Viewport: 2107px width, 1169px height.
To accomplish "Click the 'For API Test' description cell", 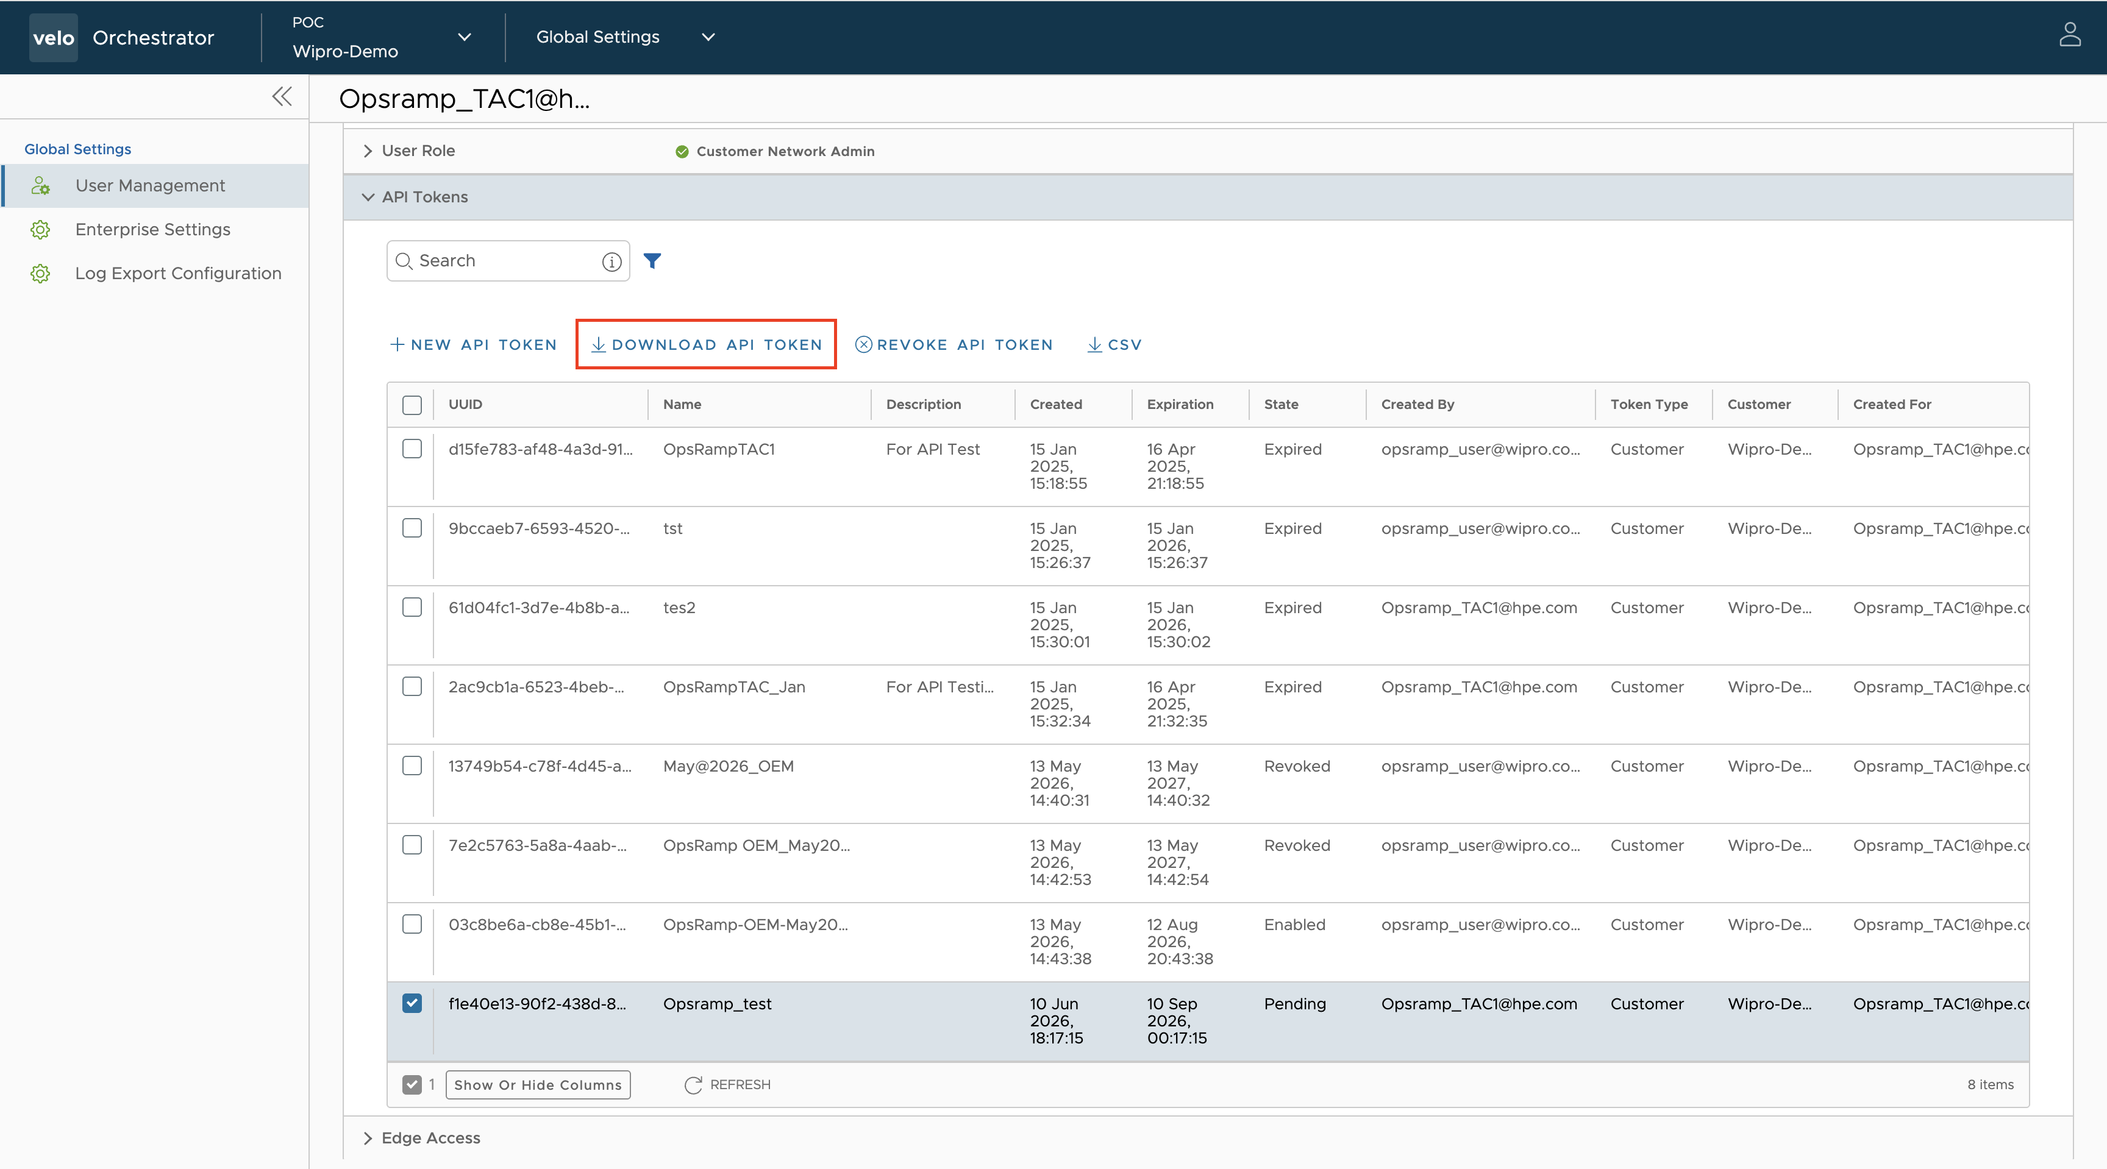I will 932,450.
